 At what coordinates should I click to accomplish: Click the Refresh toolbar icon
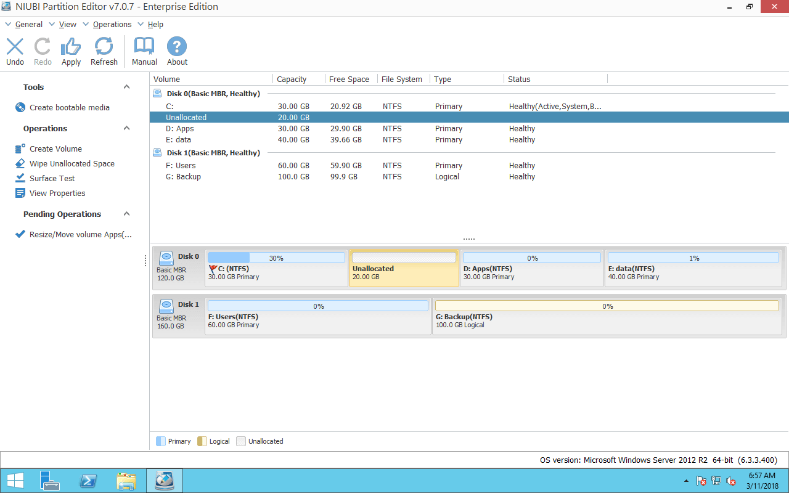(x=104, y=47)
